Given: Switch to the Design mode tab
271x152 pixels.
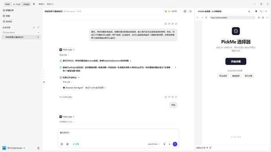Looking at the screenshot, I should coord(26,4).
